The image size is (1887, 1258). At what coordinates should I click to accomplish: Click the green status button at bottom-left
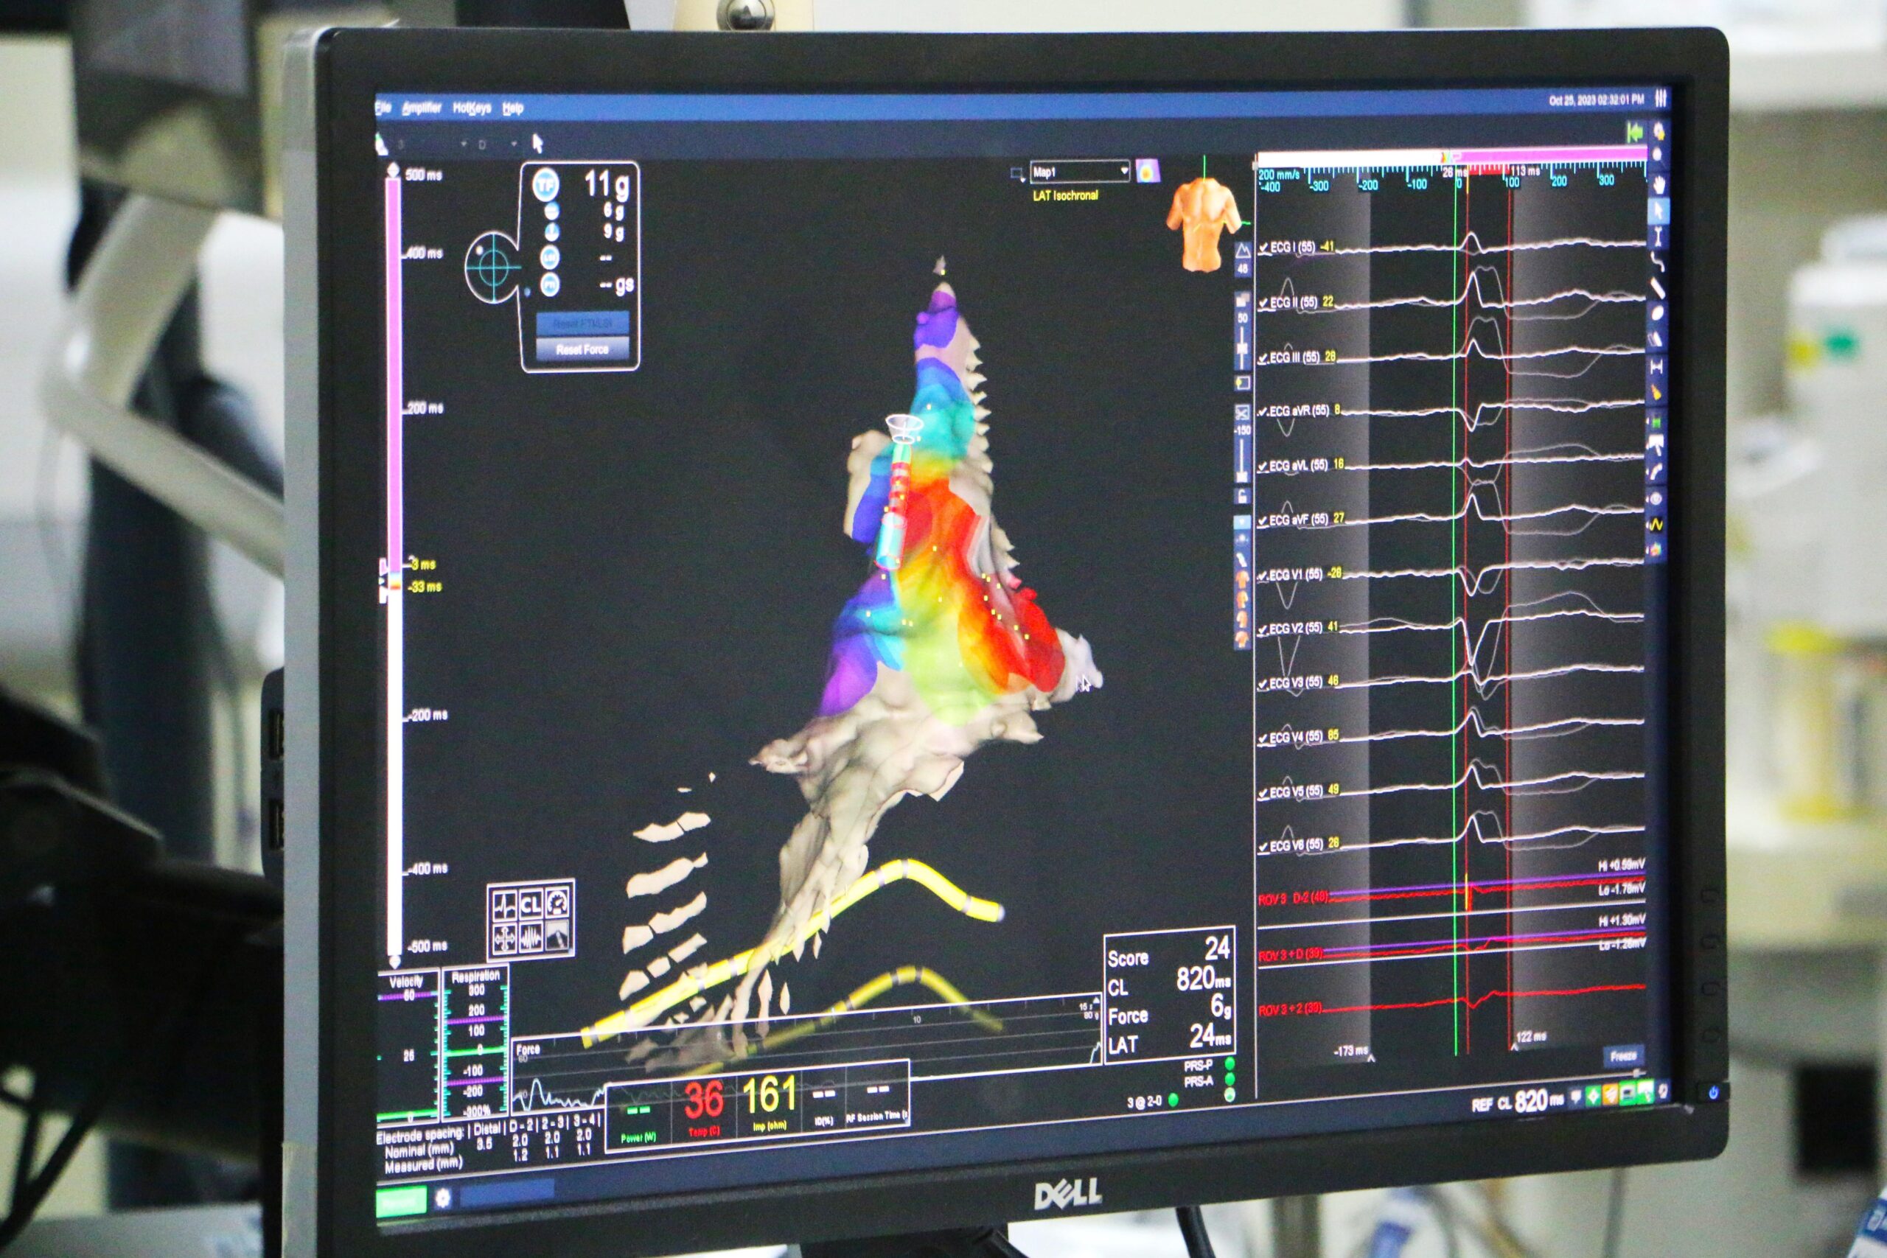pyautogui.click(x=400, y=1201)
